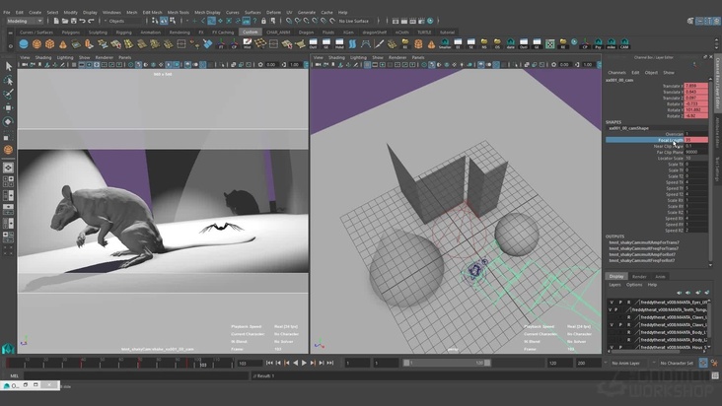Select the arrow Select tool in toolbox
Screen dimensions: 722x406
coord(9,66)
